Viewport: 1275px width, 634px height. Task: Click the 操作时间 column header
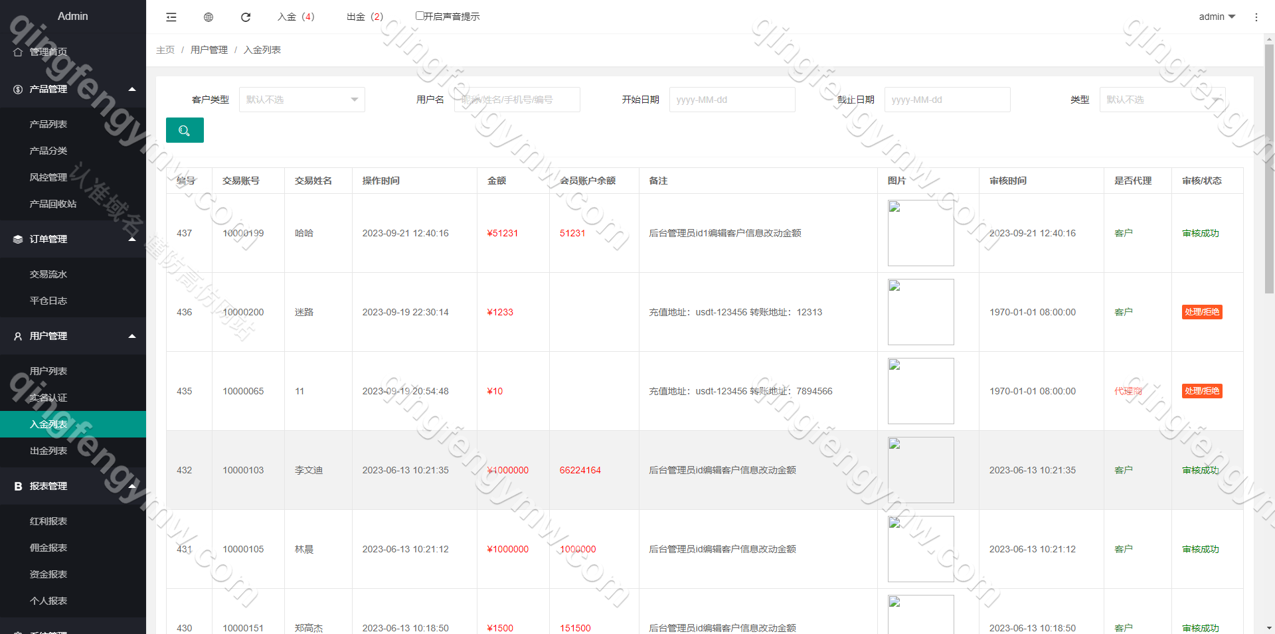[x=381, y=181]
